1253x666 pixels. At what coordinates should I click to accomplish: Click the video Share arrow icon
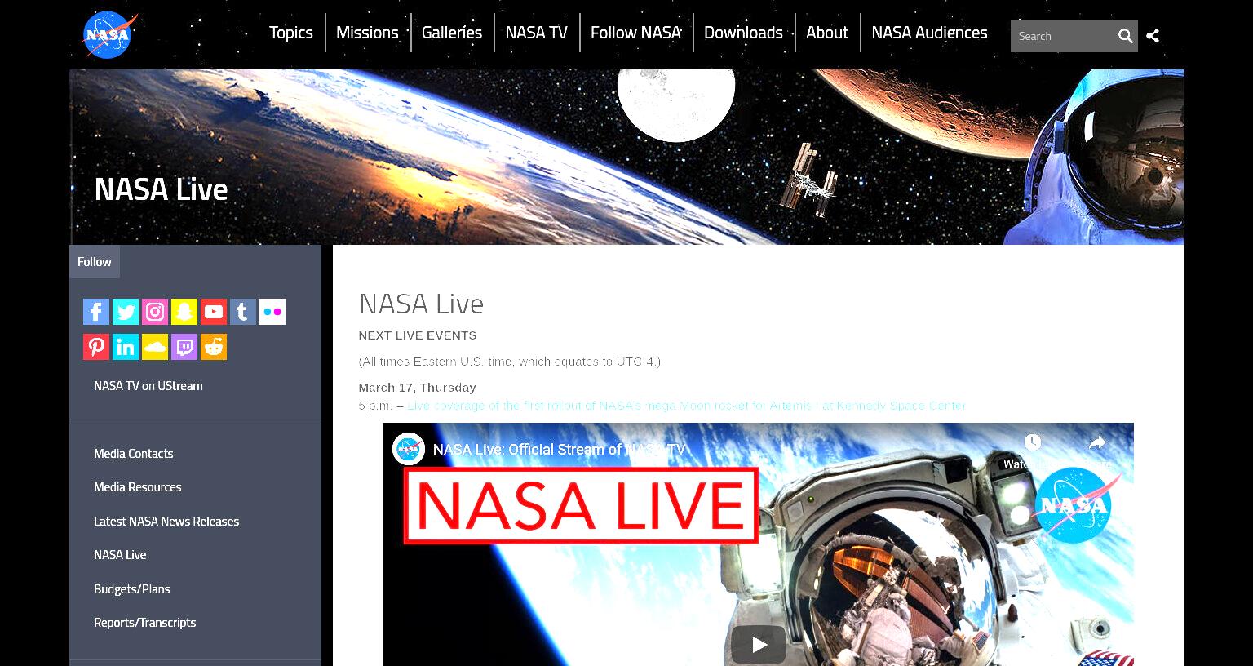pos(1097,442)
